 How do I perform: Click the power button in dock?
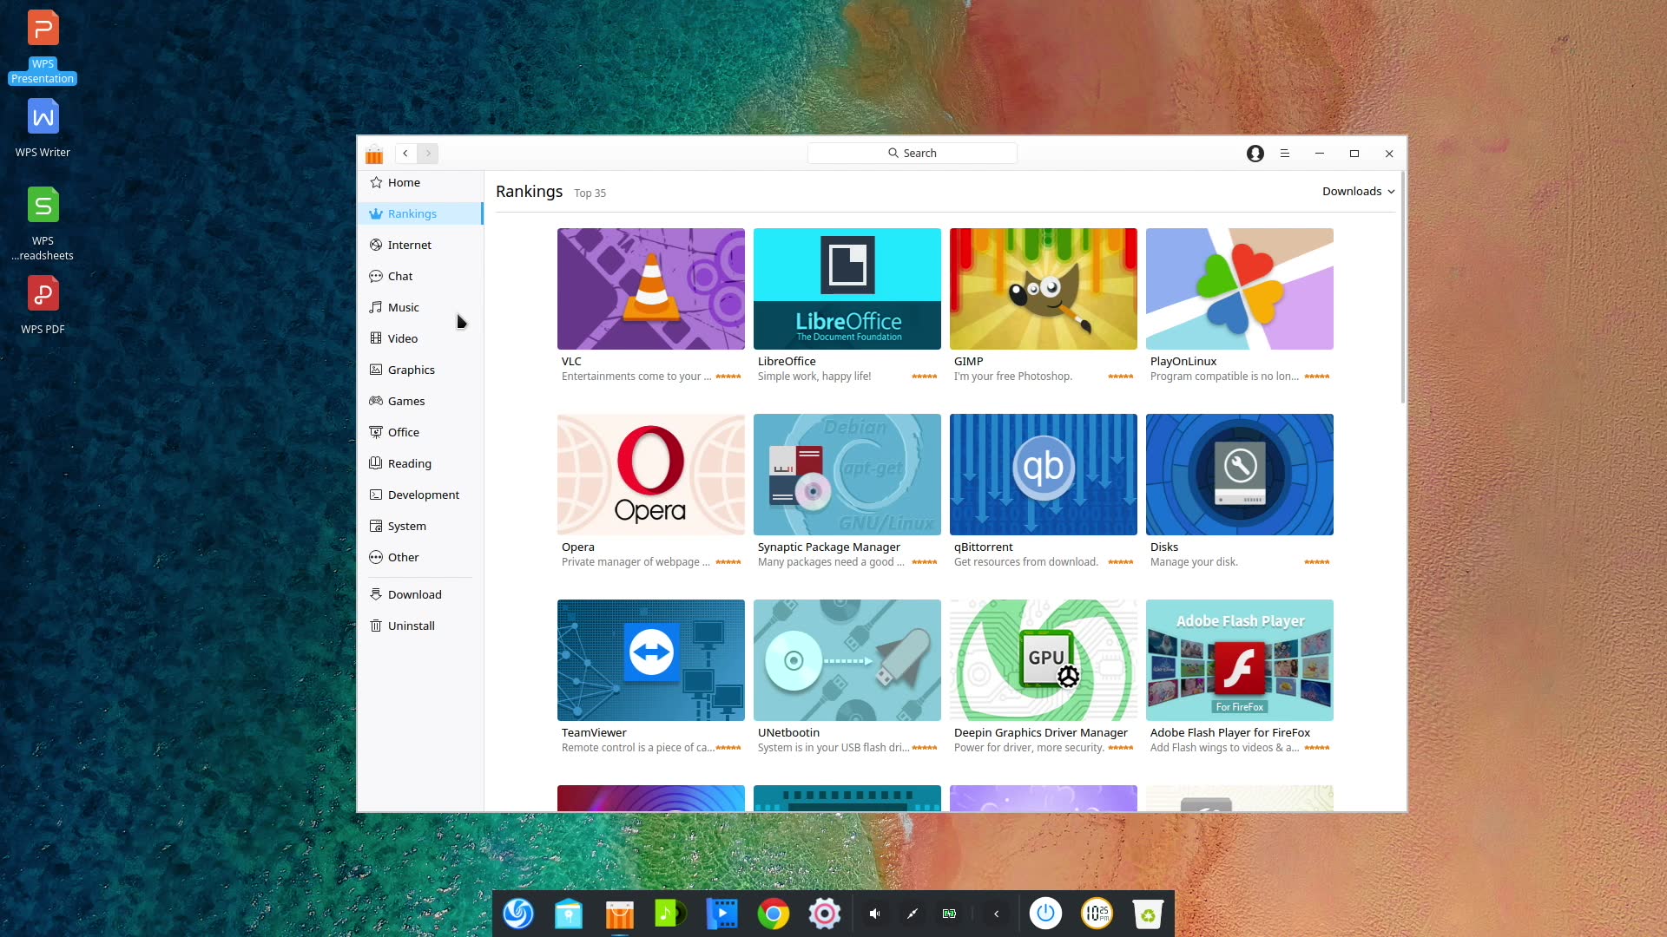click(x=1045, y=913)
